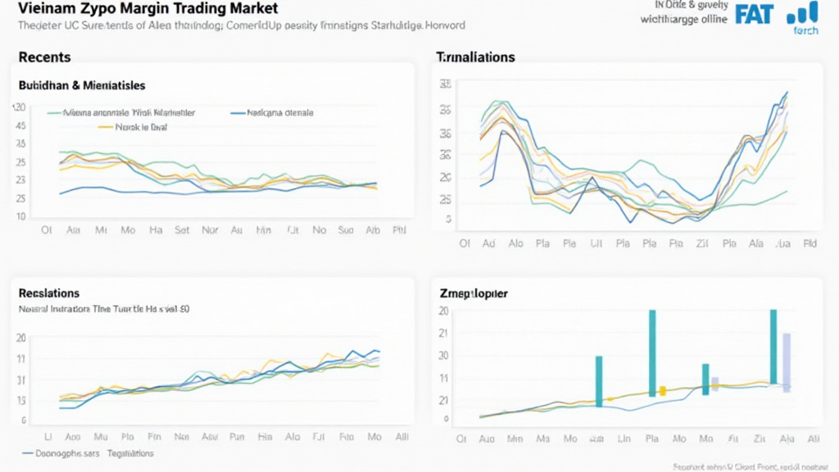
Task: Click the small yellow marker in Zmeplopner chart
Action: pos(662,391)
